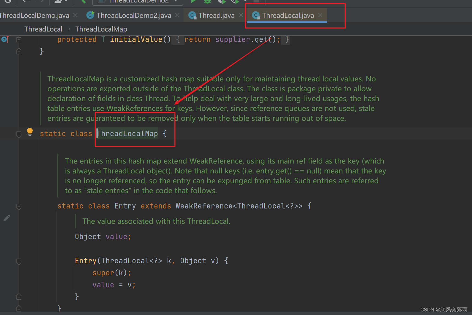Click the fold end marker below initialValue
Screen dimensions: 472x315
point(19,51)
